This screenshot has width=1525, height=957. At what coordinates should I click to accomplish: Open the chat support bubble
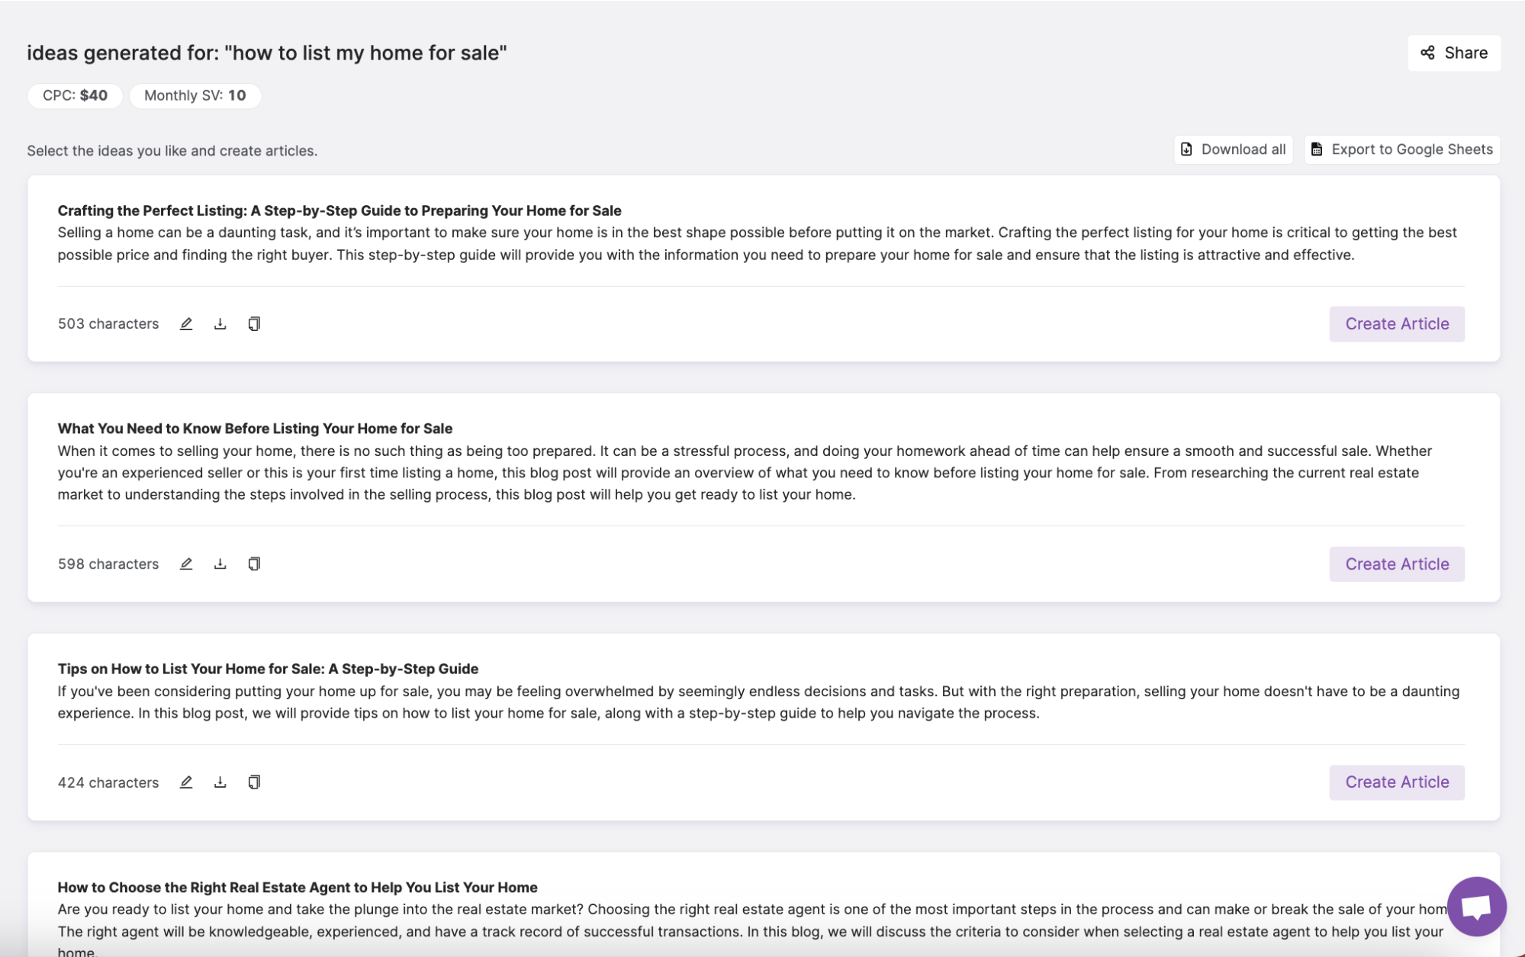(1477, 907)
